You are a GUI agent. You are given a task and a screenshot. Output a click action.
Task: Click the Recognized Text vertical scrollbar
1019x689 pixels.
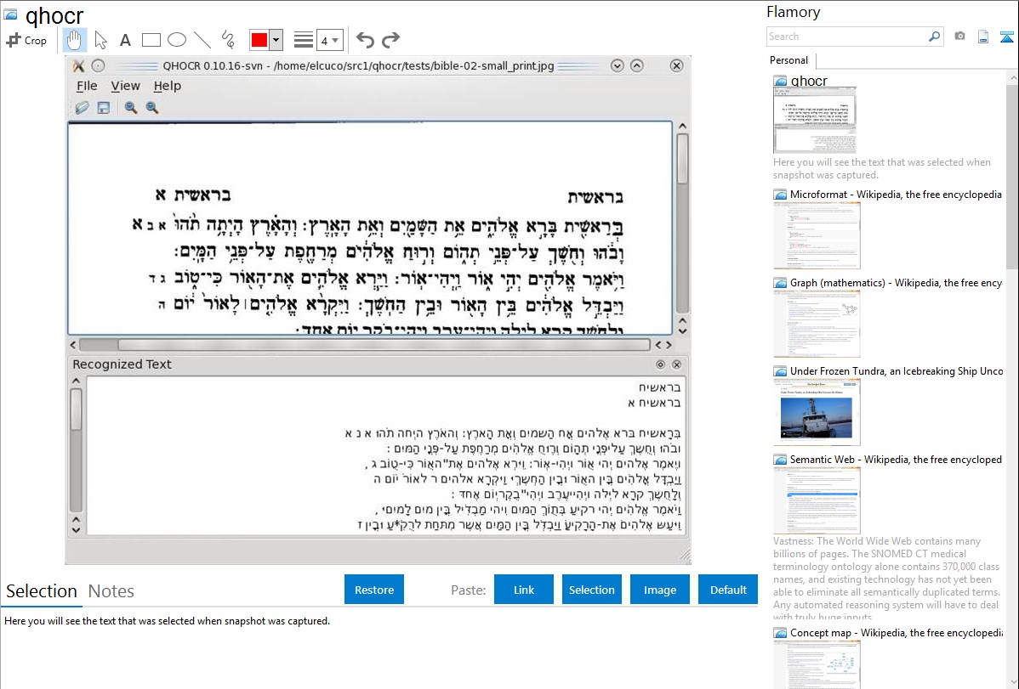[x=76, y=455]
